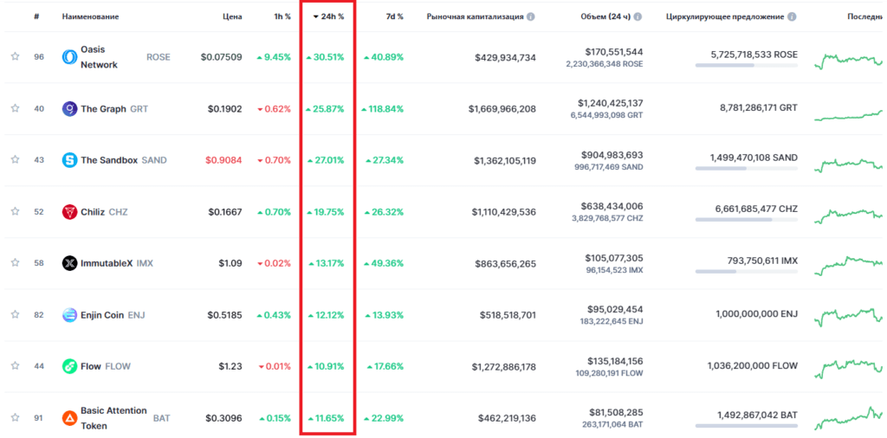Click the Oasis Network coin logo
The height and width of the screenshot is (438, 887).
click(69, 57)
